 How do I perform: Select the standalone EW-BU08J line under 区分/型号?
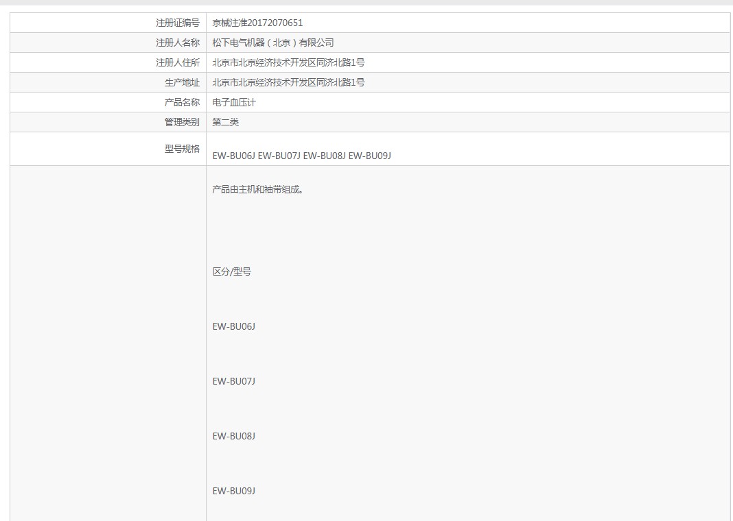pyautogui.click(x=234, y=436)
